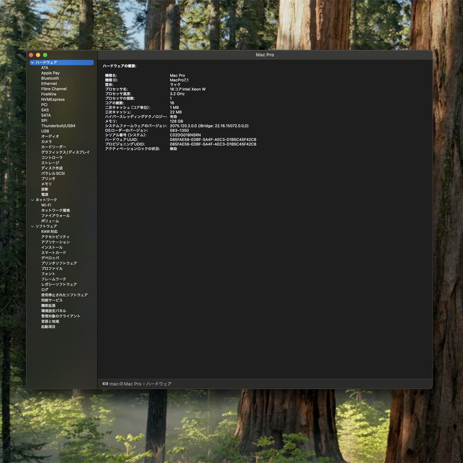Select メモリ in the sidebar
Screen dimensions: 463x463
[x=46, y=184]
